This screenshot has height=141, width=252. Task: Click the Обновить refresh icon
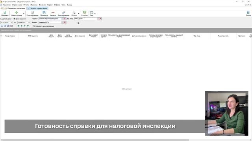pos(5,13)
